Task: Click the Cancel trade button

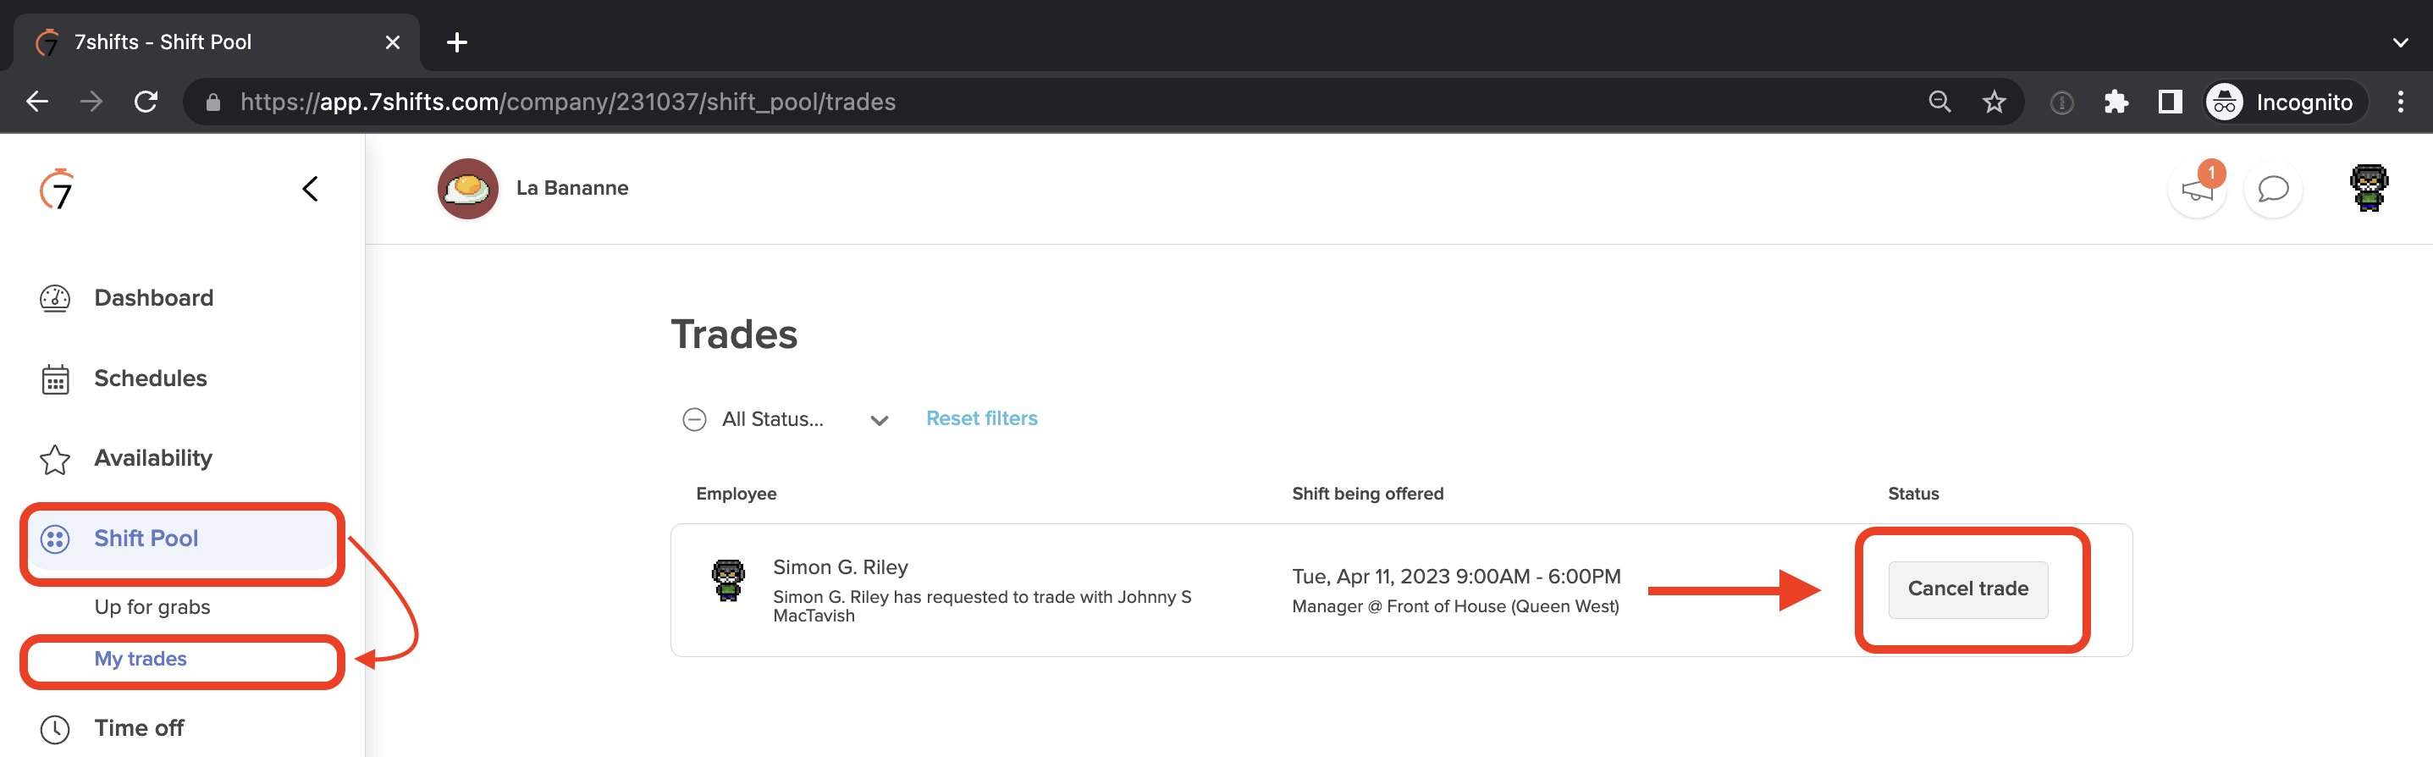Action: coord(1967,589)
